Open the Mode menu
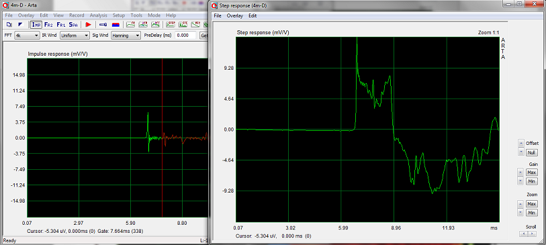Image resolution: width=546 pixels, height=245 pixels. coord(154,15)
